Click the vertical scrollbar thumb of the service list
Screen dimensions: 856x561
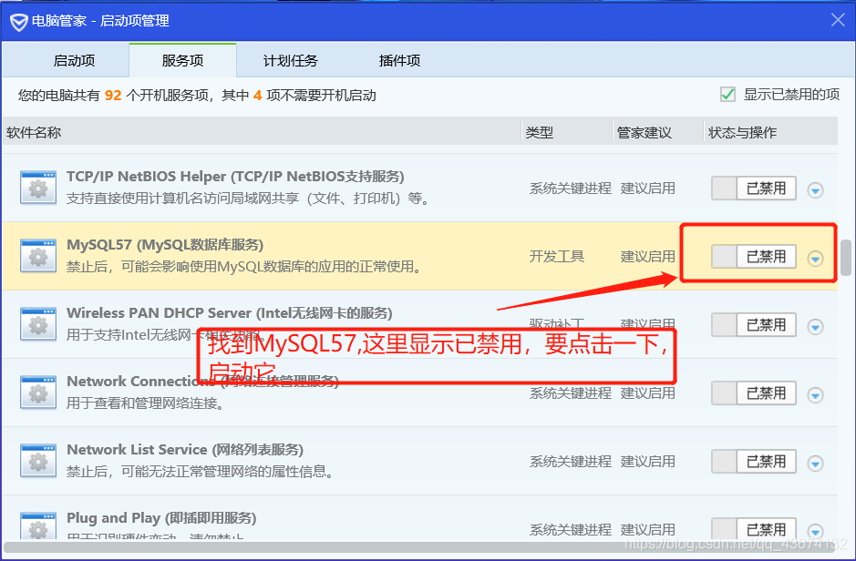pyautogui.click(x=846, y=258)
